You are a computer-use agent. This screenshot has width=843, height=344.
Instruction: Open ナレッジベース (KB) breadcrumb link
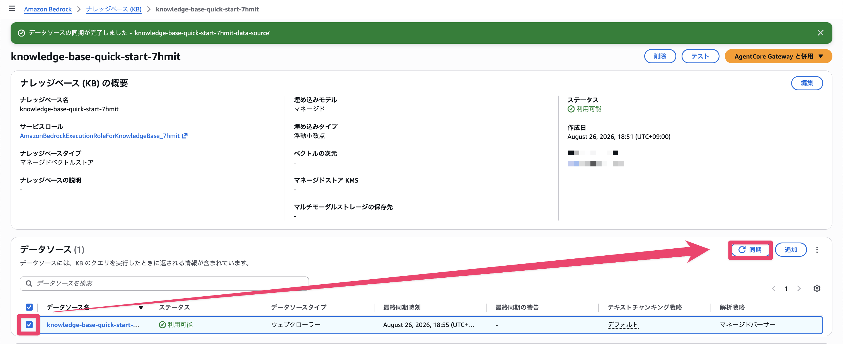[x=113, y=9]
